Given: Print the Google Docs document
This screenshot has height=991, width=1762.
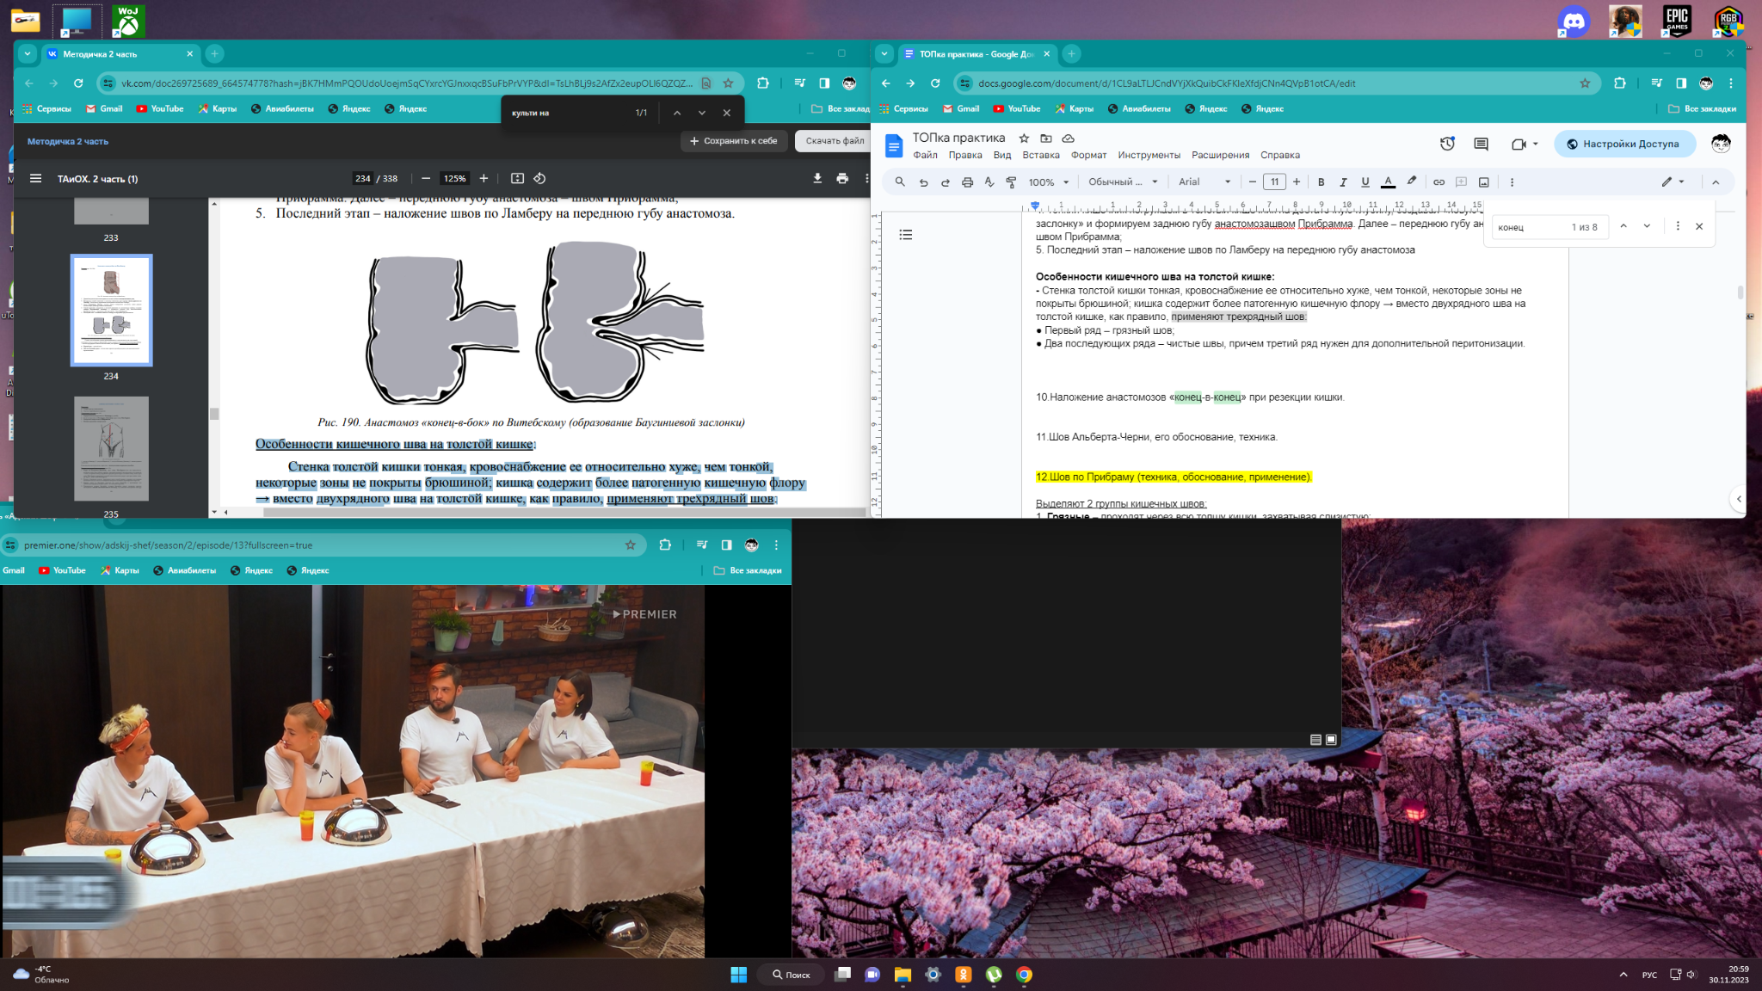Looking at the screenshot, I should point(967,182).
